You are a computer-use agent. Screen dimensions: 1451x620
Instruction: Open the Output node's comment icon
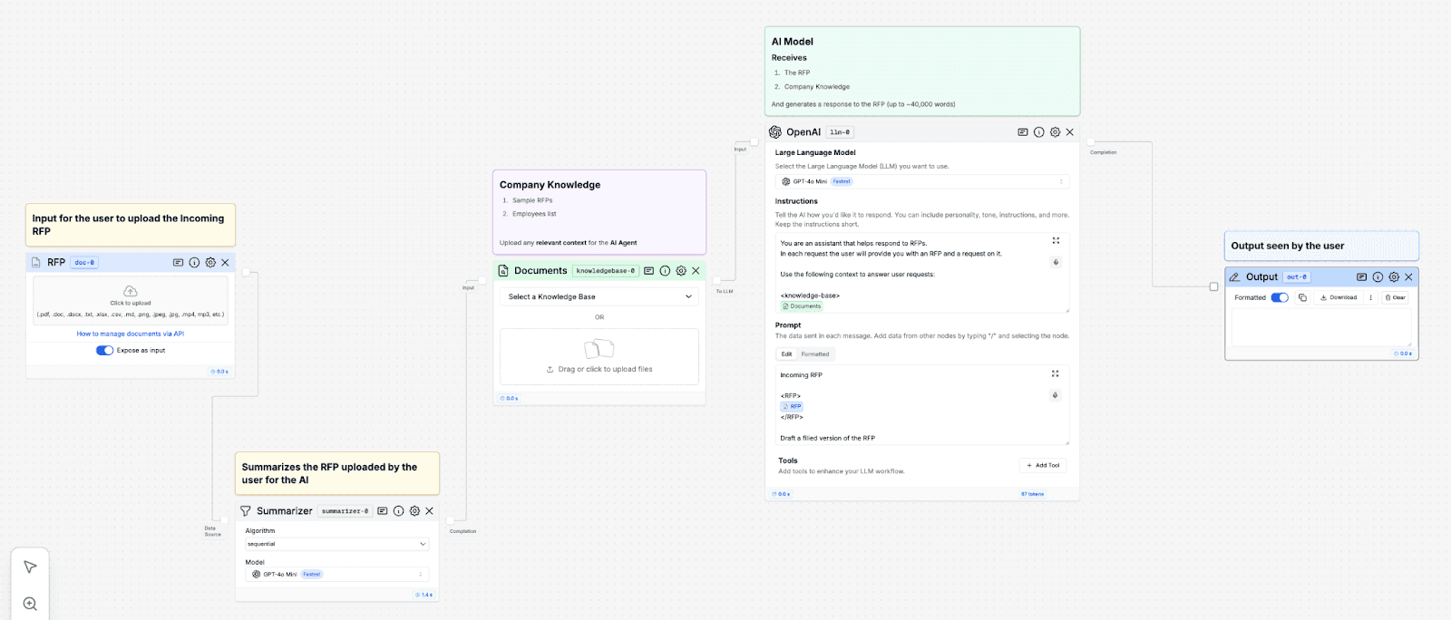click(x=1361, y=277)
